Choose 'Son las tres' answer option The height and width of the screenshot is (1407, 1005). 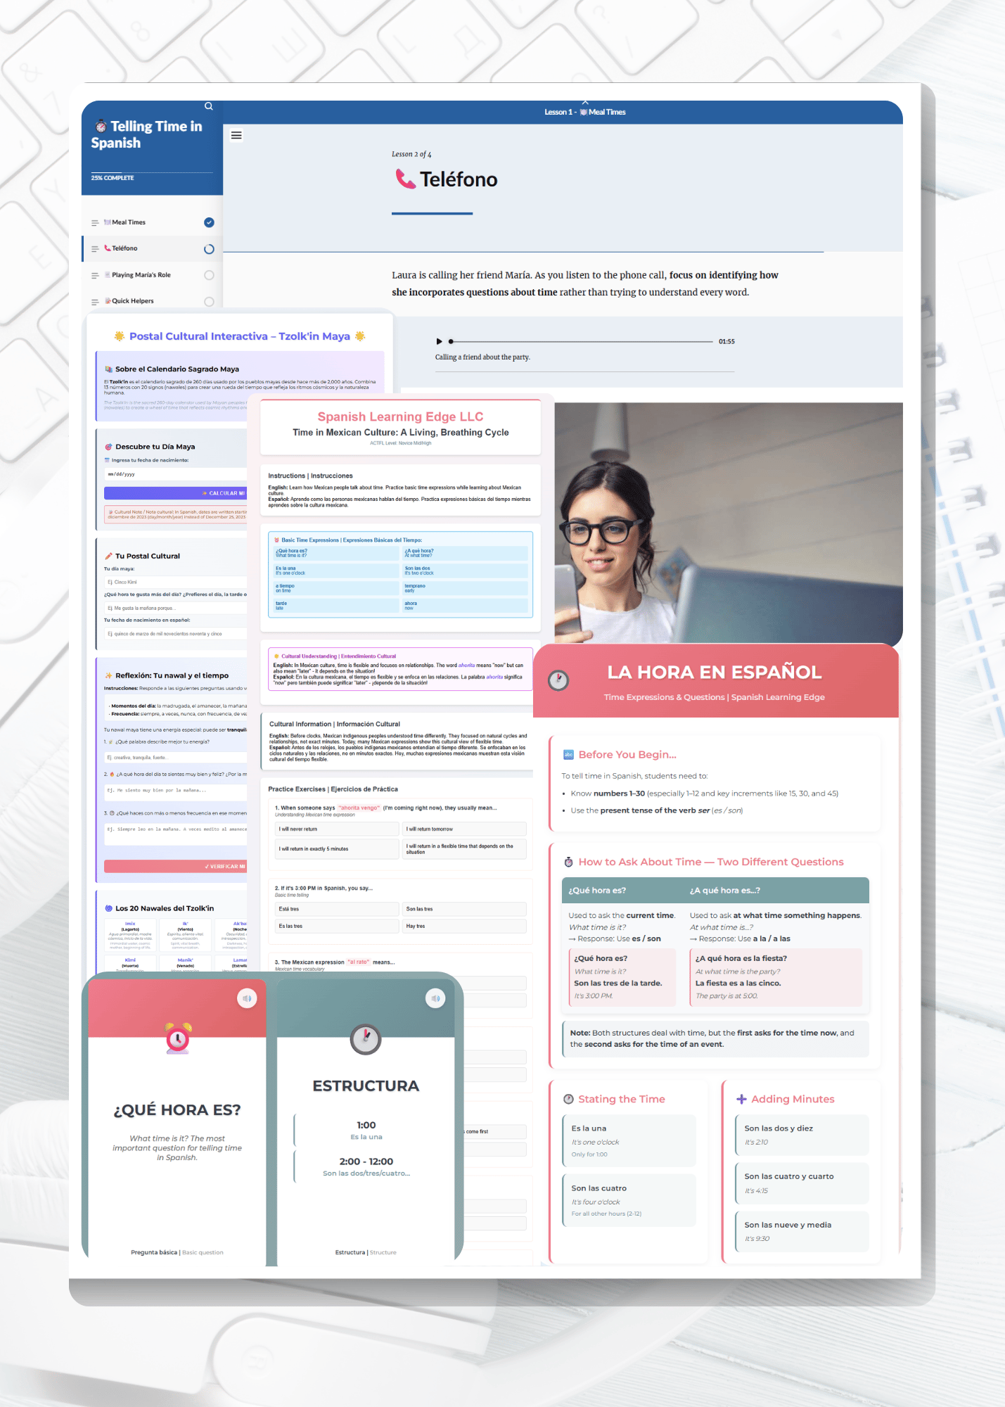pos(464,909)
